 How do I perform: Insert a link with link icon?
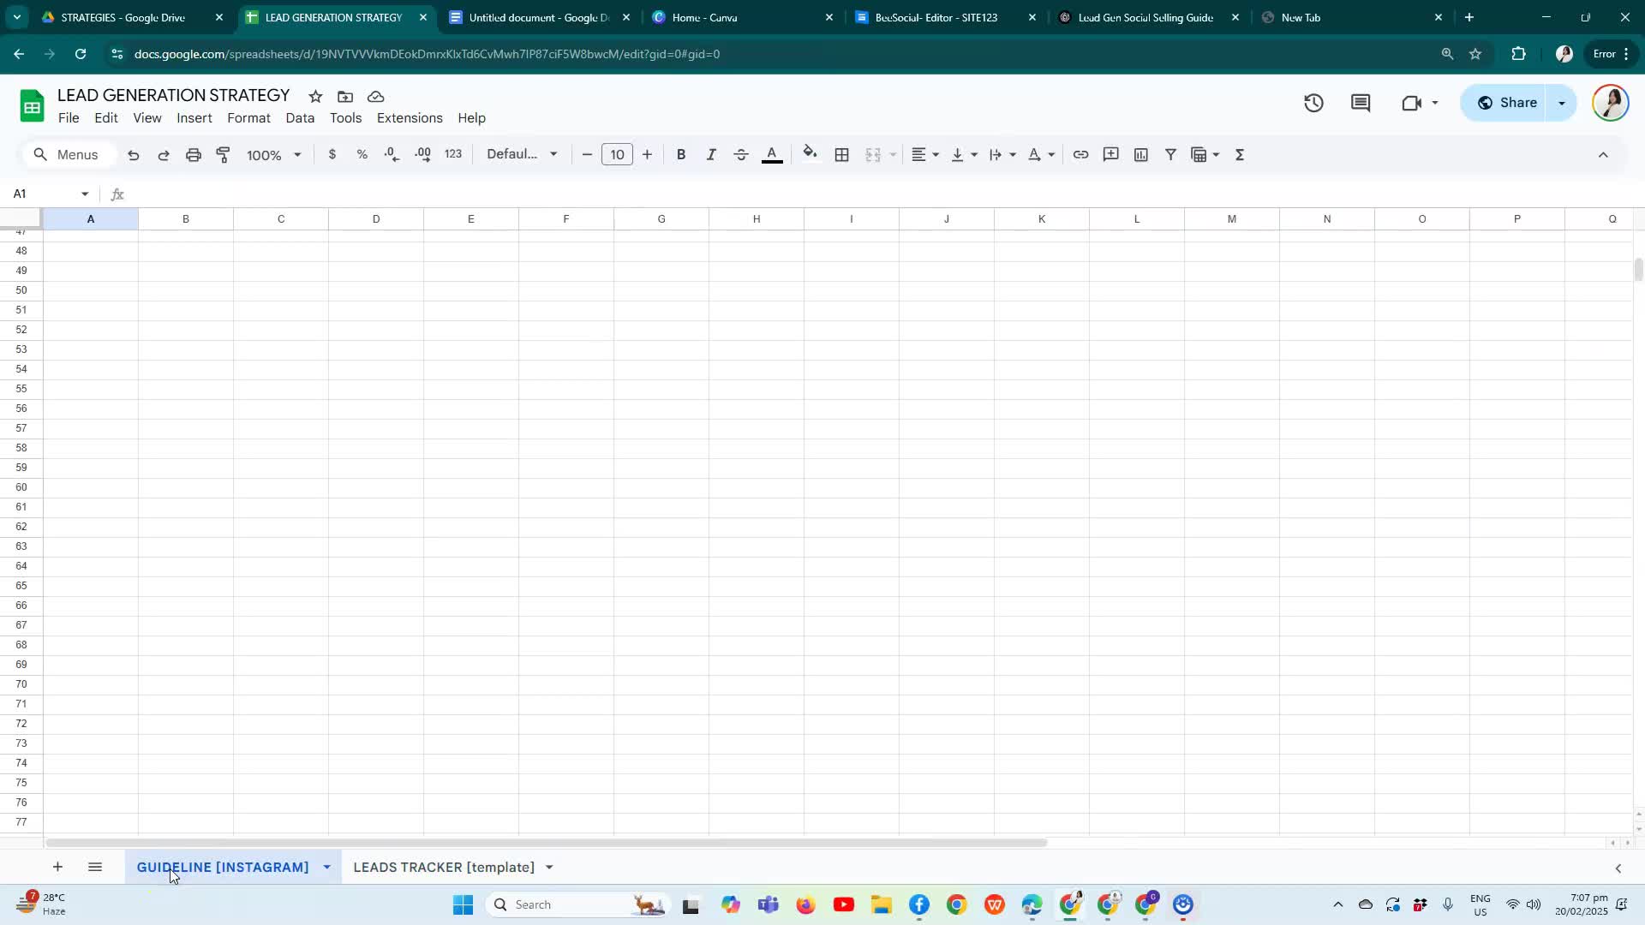click(1081, 155)
